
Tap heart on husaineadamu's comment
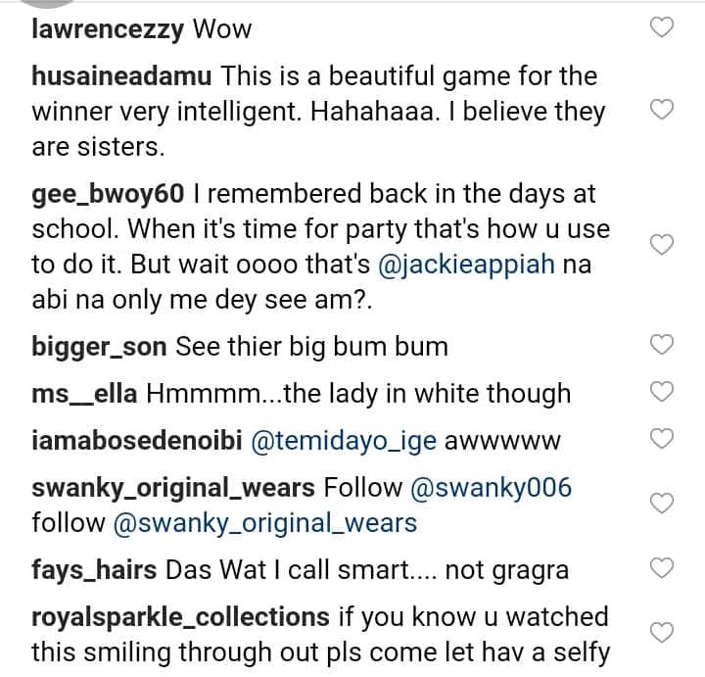tap(663, 111)
